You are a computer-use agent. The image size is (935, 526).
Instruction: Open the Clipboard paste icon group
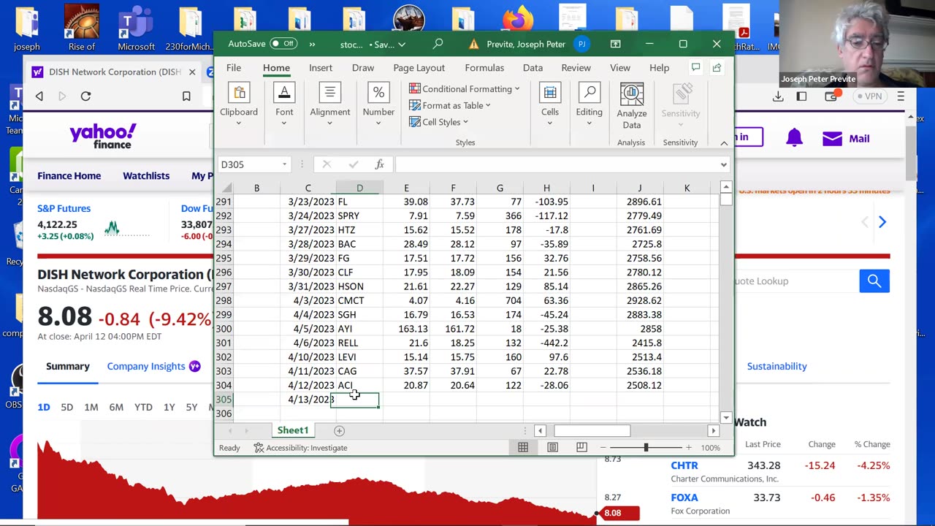coord(239,93)
